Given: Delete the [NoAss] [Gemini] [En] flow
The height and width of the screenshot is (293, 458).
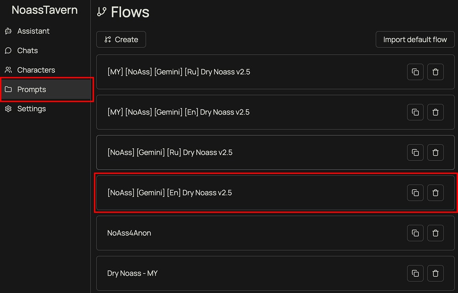Looking at the screenshot, I should [436, 193].
